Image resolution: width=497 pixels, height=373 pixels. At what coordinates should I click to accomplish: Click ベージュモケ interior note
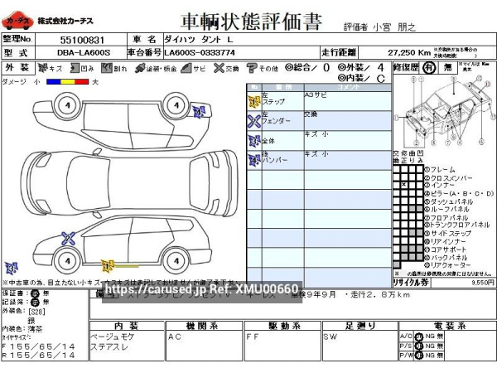pos(113,337)
